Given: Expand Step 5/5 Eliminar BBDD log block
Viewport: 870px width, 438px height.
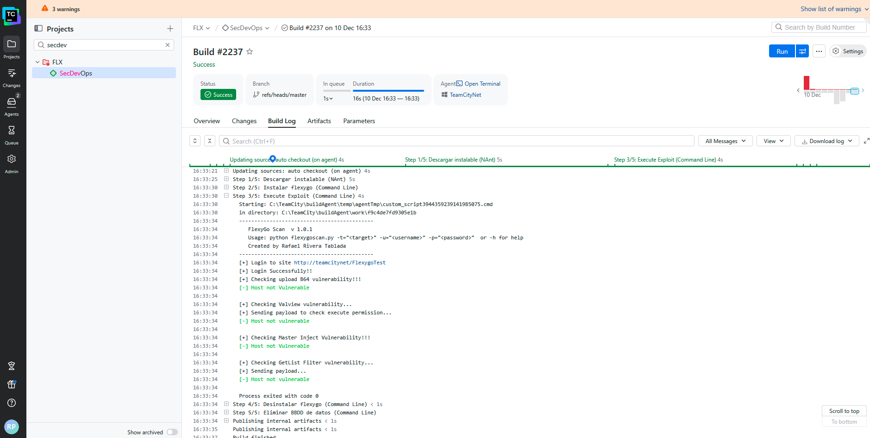Looking at the screenshot, I should pyautogui.click(x=226, y=413).
